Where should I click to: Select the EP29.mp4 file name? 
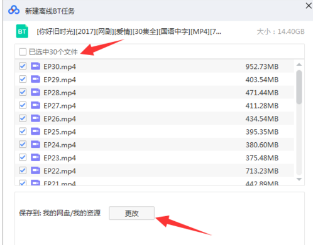click(60, 80)
